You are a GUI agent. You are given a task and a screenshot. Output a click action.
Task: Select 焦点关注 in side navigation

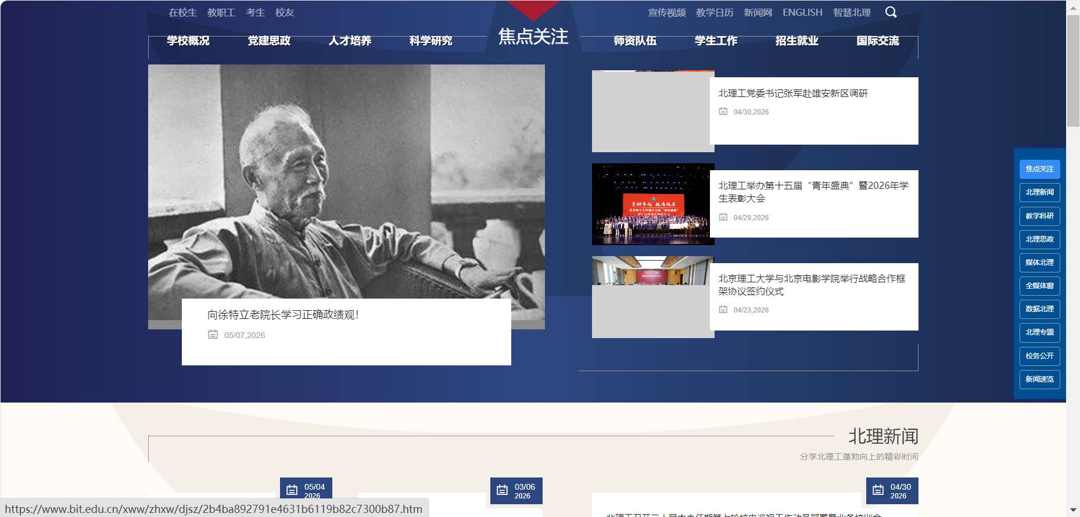tap(1040, 169)
